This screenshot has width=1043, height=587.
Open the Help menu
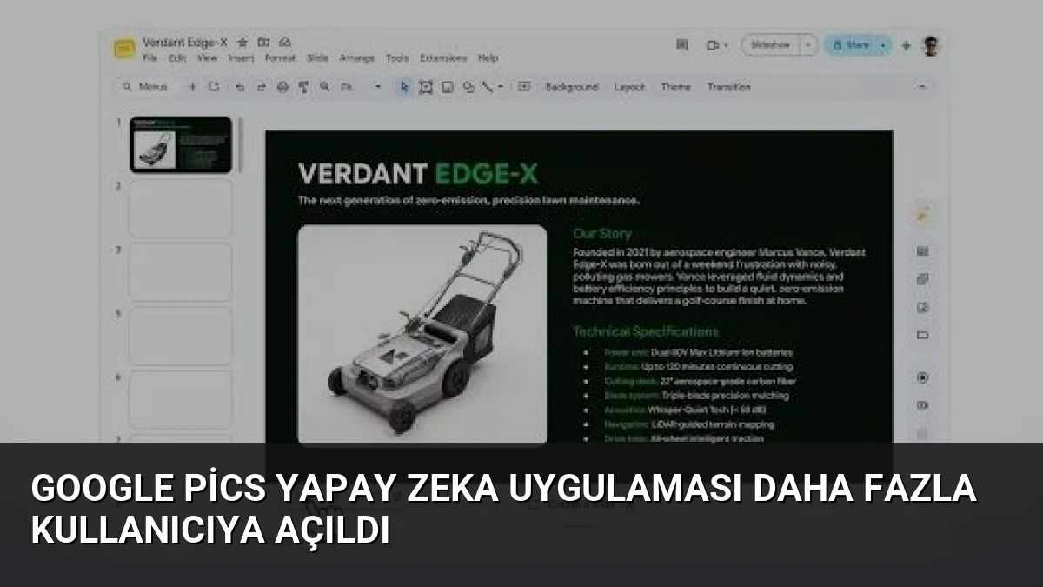488,58
